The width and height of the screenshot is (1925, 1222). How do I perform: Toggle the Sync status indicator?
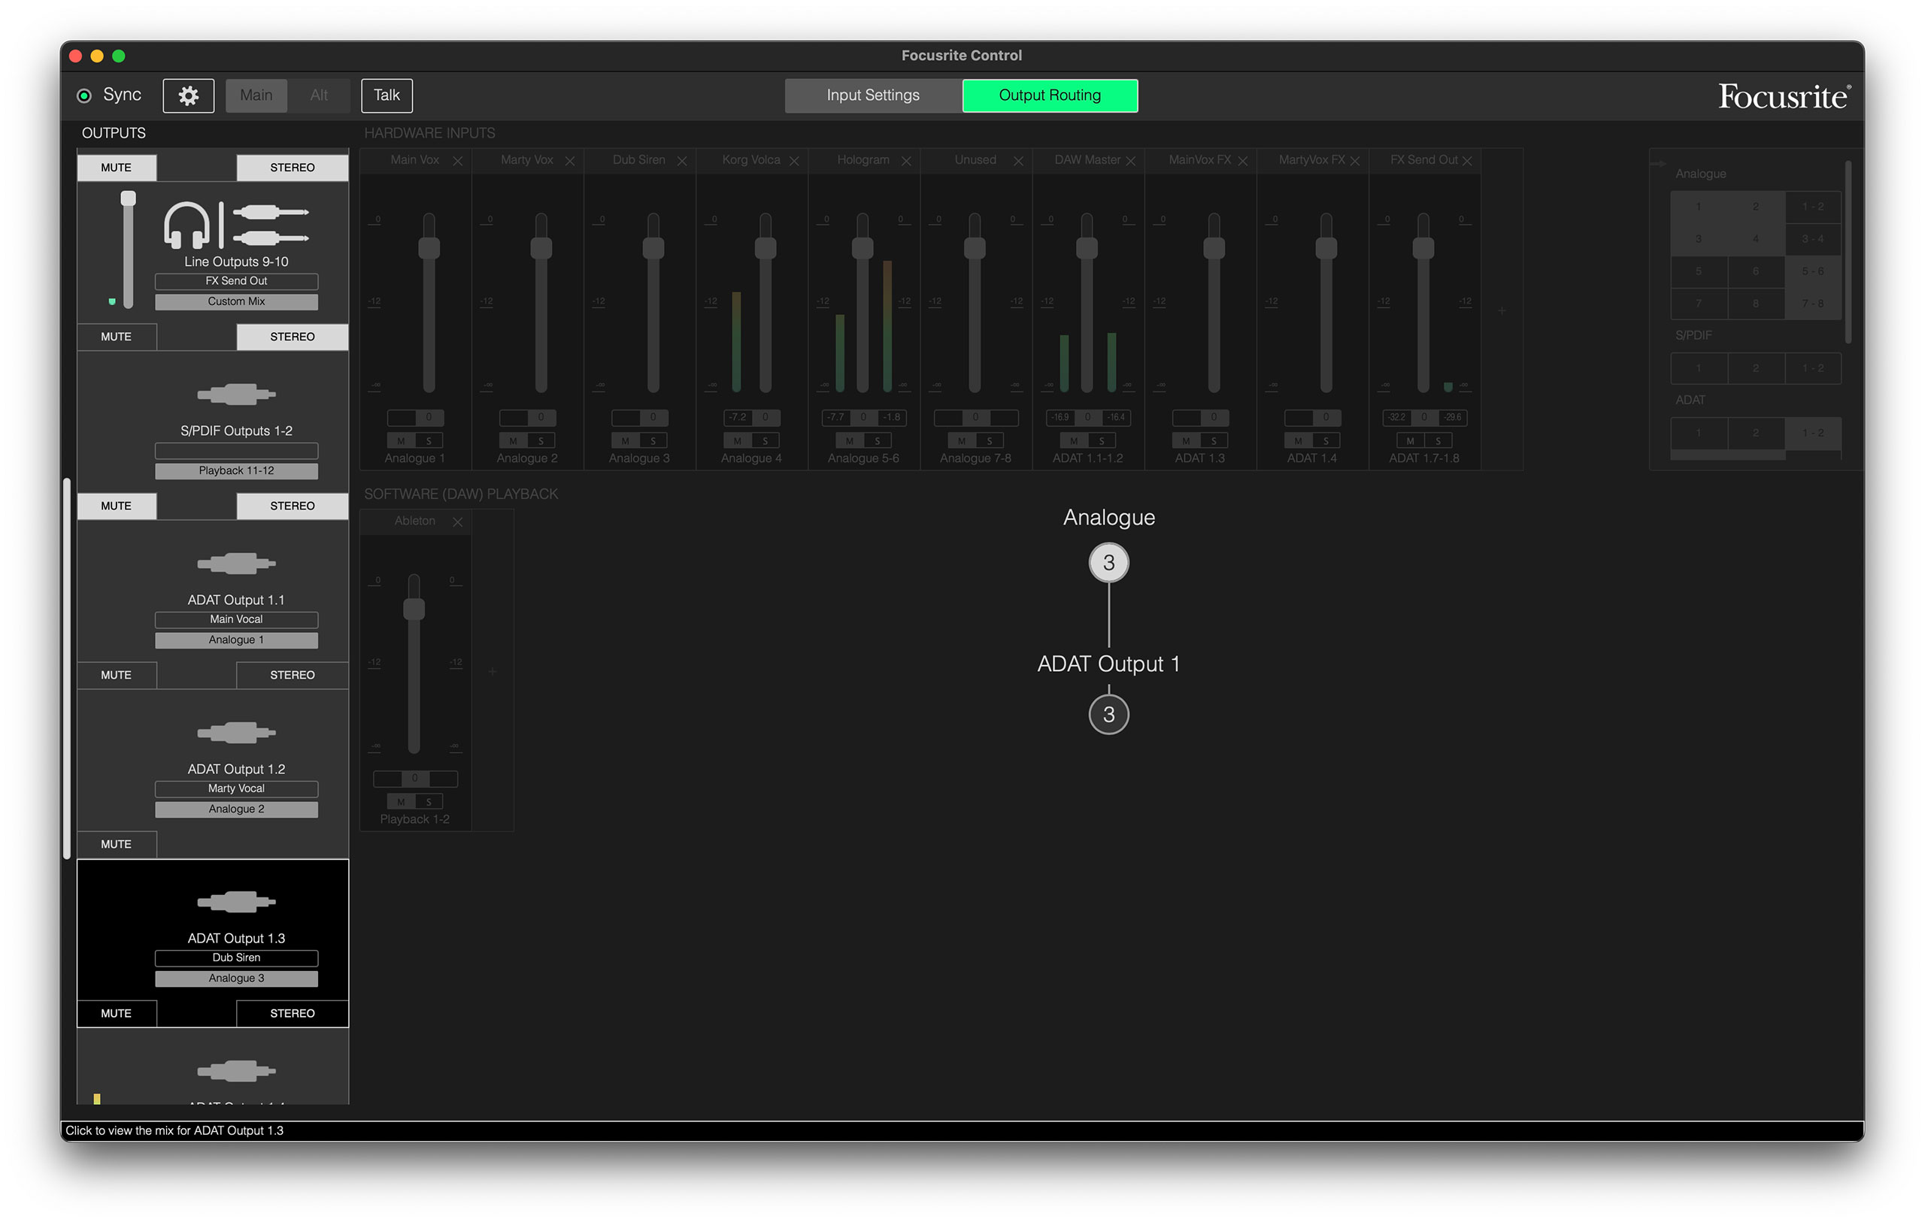84,96
